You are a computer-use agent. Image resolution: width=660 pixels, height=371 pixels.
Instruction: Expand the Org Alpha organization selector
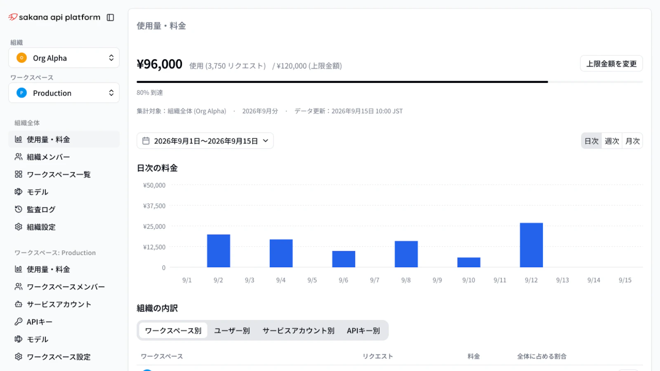pyautogui.click(x=64, y=58)
